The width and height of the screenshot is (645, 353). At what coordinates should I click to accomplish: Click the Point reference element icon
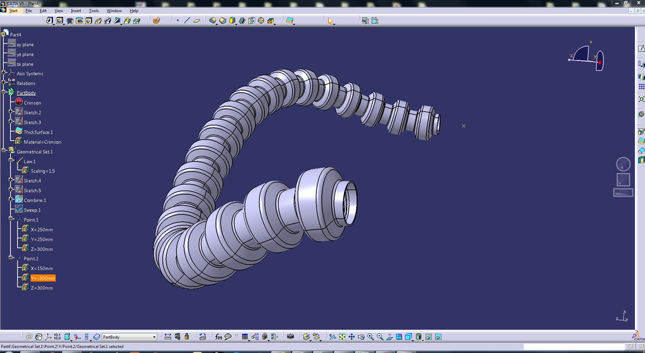tap(177, 21)
